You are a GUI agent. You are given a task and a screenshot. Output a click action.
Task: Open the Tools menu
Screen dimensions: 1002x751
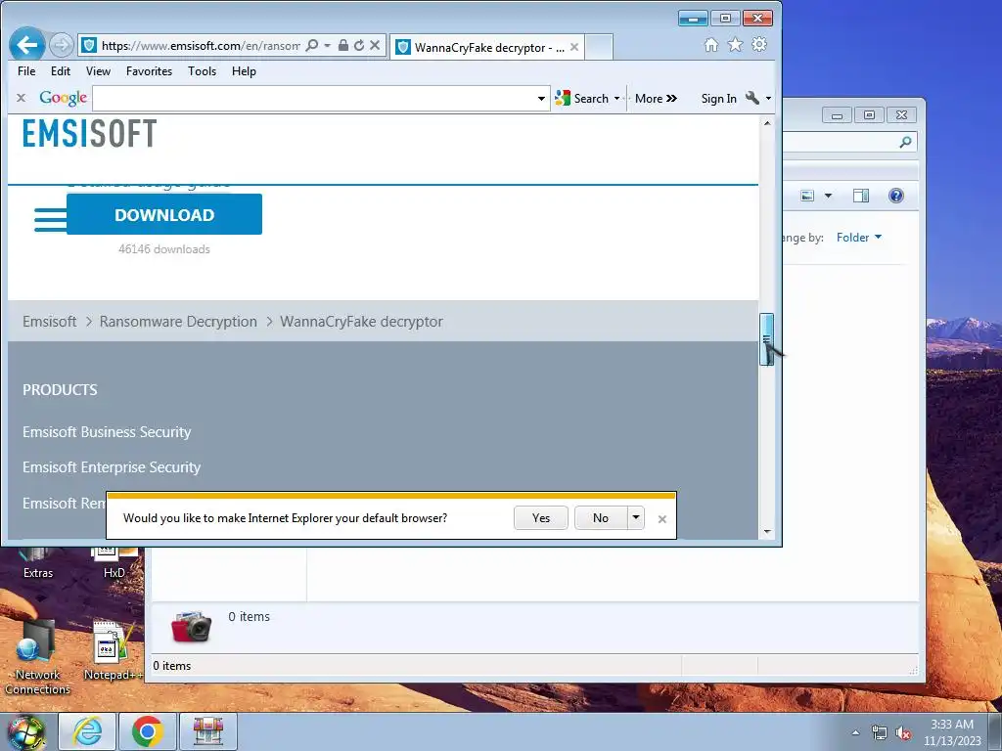(x=202, y=71)
